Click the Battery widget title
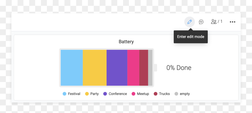The width and height of the screenshot is (252, 113). click(x=126, y=42)
